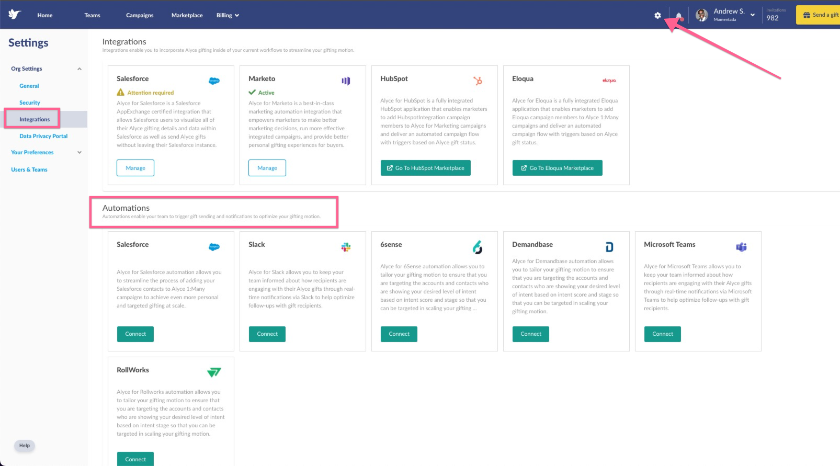
Task: Click the Settings page title
Action: point(28,43)
